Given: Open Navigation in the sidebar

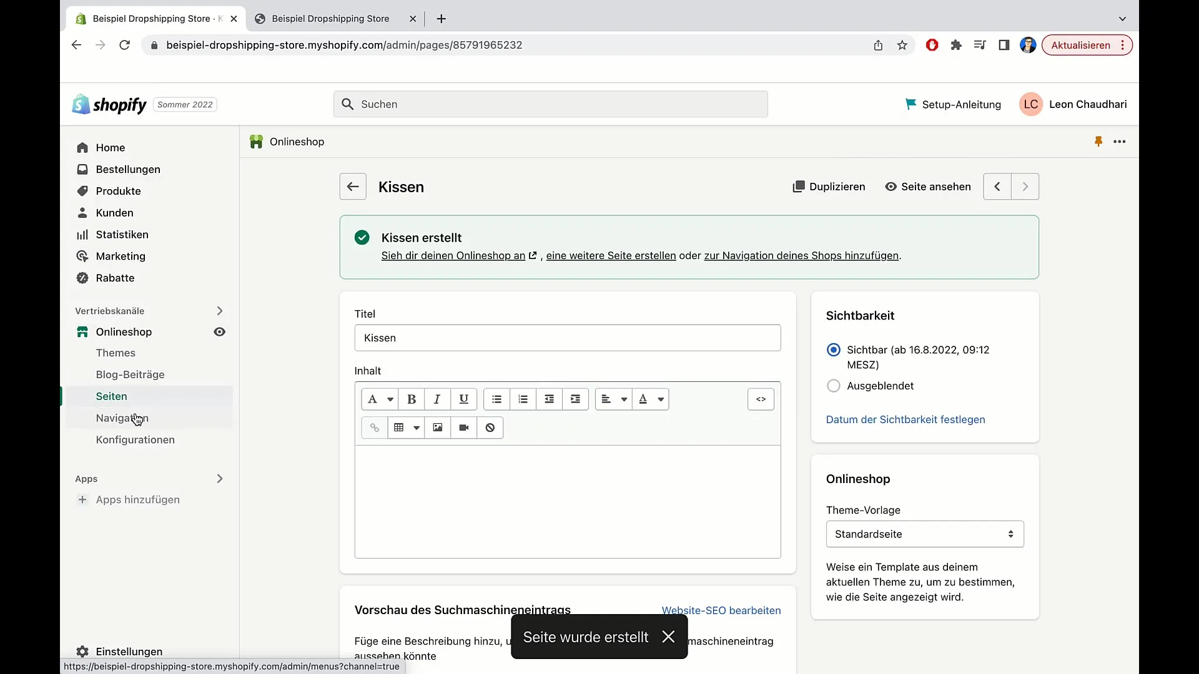Looking at the screenshot, I should (122, 418).
